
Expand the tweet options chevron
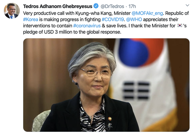click(187, 5)
